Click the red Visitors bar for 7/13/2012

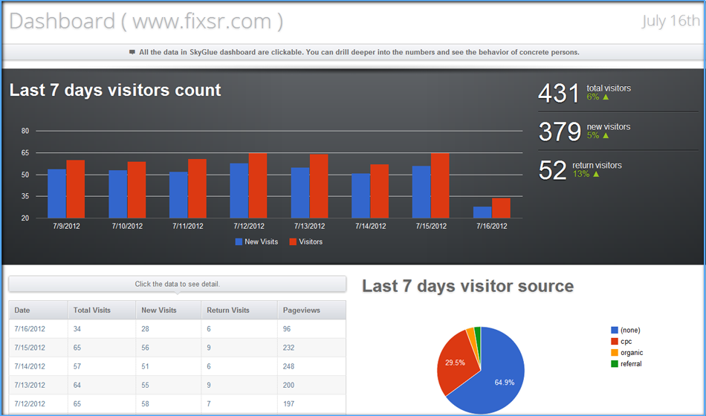tap(319, 186)
